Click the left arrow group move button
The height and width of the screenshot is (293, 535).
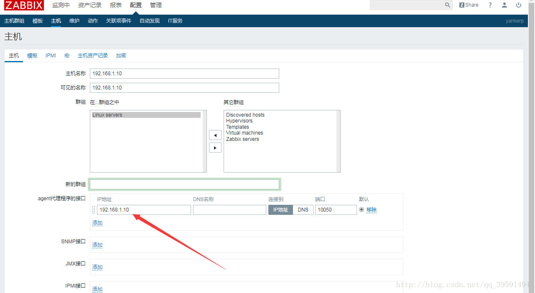click(215, 135)
